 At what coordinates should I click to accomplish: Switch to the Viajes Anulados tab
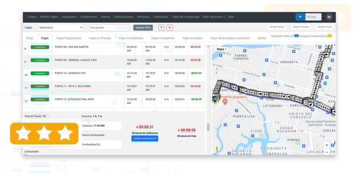point(192,38)
